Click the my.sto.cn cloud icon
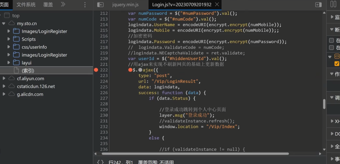Screen dimensions: 340x164 (x=12, y=23)
